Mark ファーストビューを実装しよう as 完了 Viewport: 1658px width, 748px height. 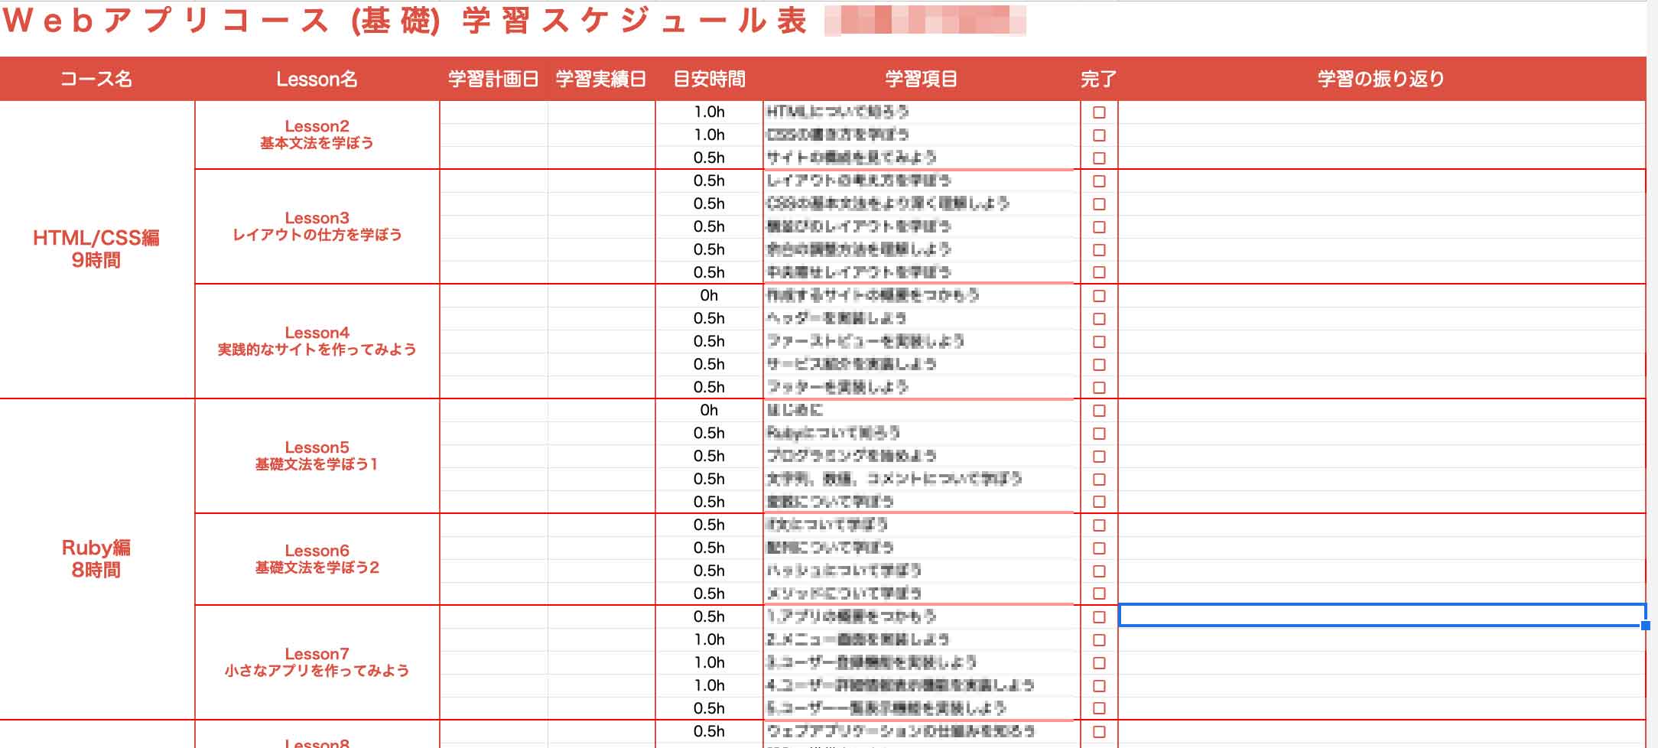pos(1099,342)
